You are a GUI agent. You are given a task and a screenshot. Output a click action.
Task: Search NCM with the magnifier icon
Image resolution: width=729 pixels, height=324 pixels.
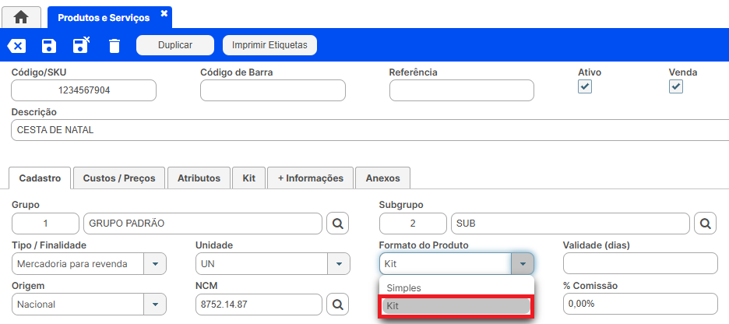pos(337,305)
